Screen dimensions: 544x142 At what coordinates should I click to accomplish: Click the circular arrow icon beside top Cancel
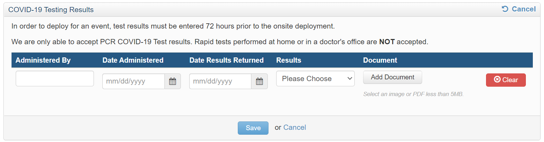pos(505,9)
